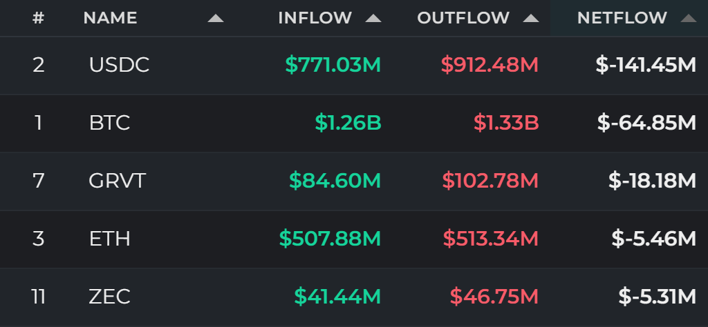Select USDC netflow value $-141.45M

[646, 66]
